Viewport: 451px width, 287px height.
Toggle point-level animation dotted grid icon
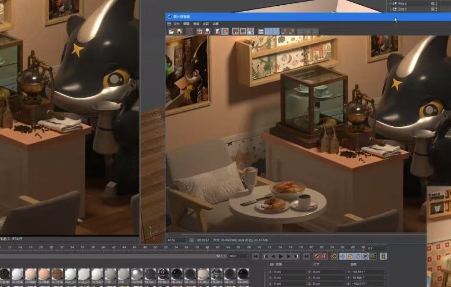(x=373, y=256)
